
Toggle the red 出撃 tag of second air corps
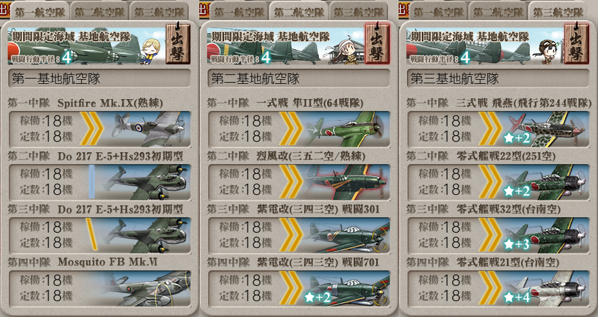[x=377, y=44]
